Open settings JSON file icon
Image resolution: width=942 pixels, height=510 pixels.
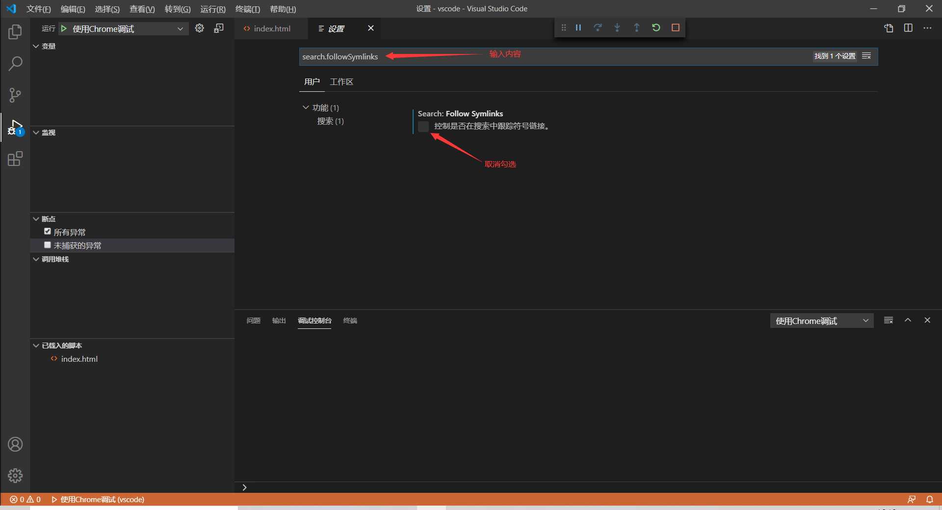pos(889,28)
